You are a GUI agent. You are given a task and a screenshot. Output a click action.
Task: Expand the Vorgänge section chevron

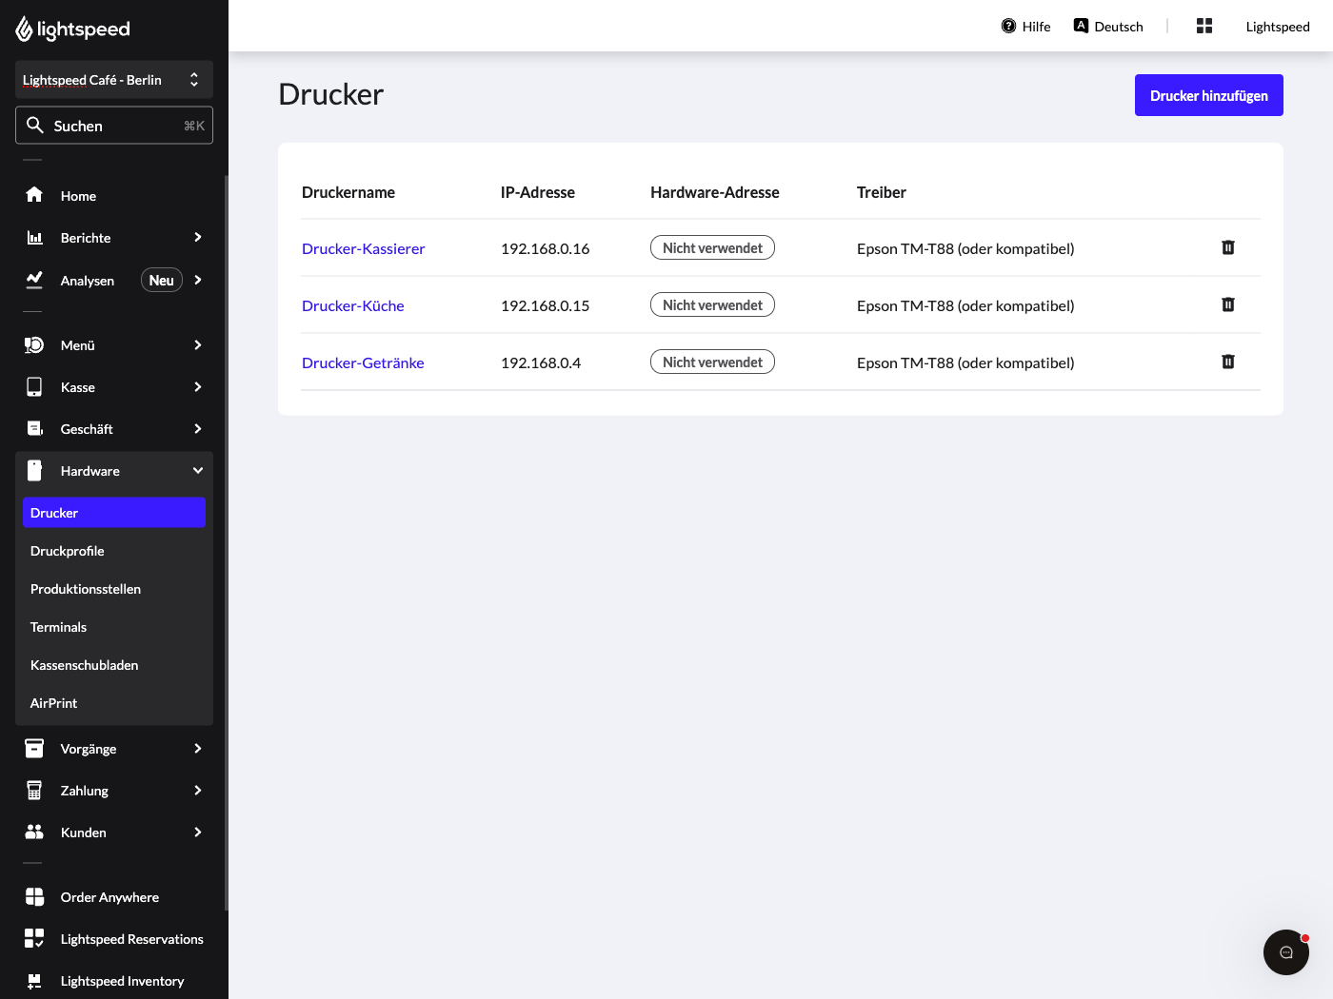point(198,748)
